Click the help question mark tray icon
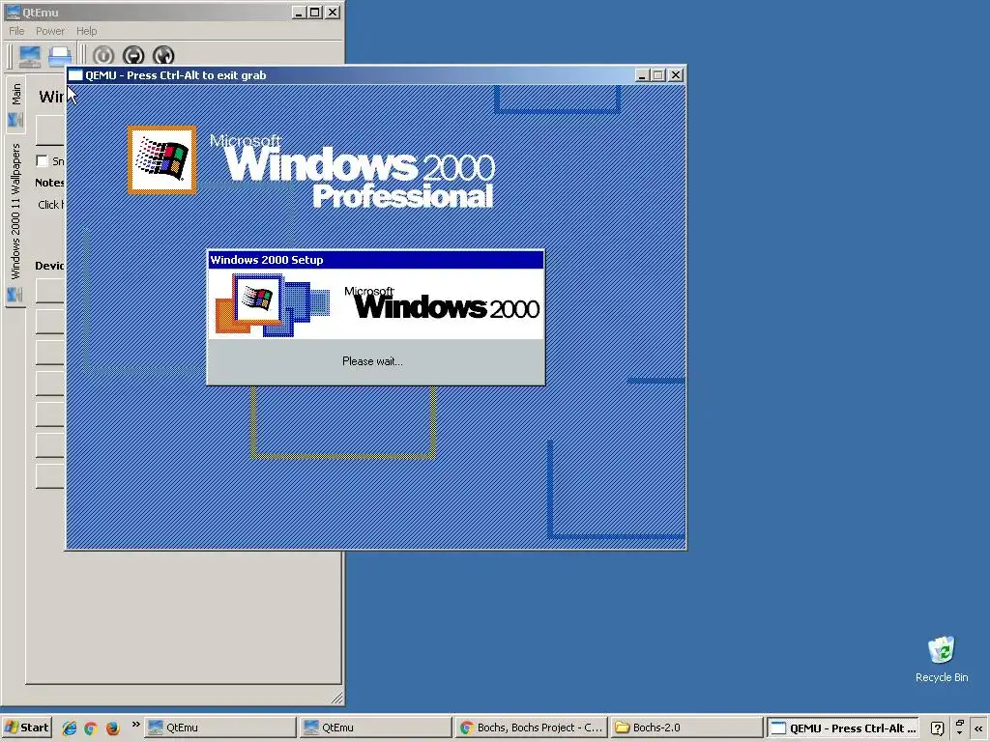The image size is (990, 742). coord(938,728)
